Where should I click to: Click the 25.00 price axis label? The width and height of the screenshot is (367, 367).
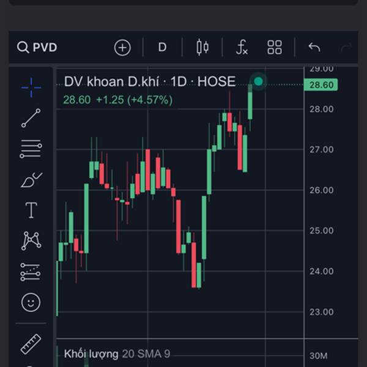coord(322,231)
